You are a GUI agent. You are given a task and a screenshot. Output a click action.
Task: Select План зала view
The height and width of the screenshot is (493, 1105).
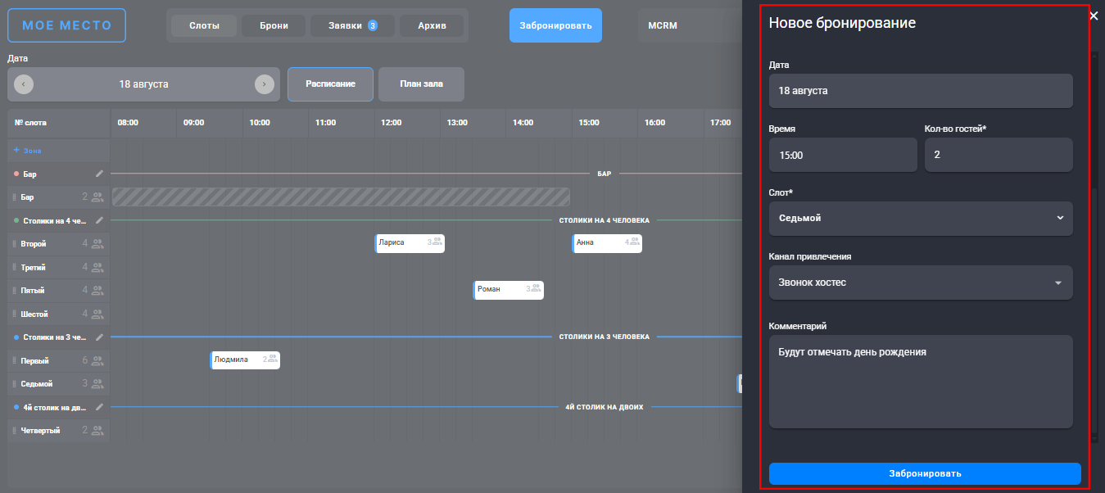pyautogui.click(x=422, y=84)
